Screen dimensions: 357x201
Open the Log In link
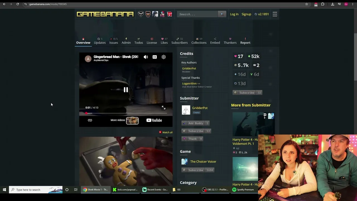(x=234, y=14)
